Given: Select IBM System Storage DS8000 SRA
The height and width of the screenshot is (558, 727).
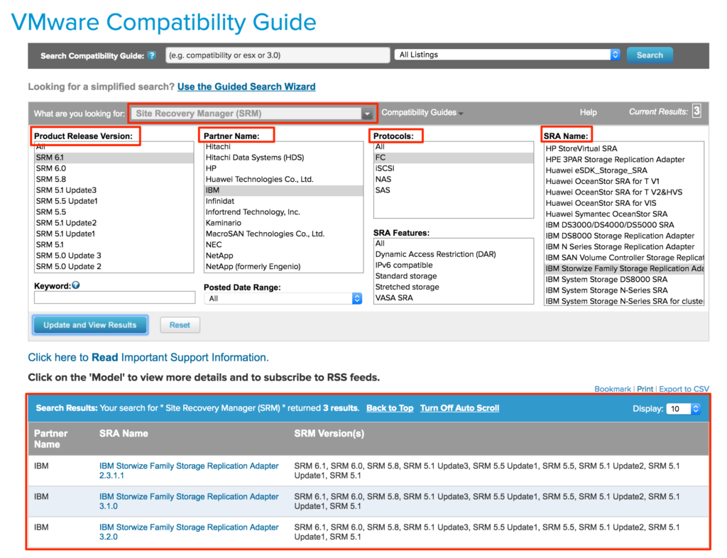Looking at the screenshot, I should click(x=624, y=280).
